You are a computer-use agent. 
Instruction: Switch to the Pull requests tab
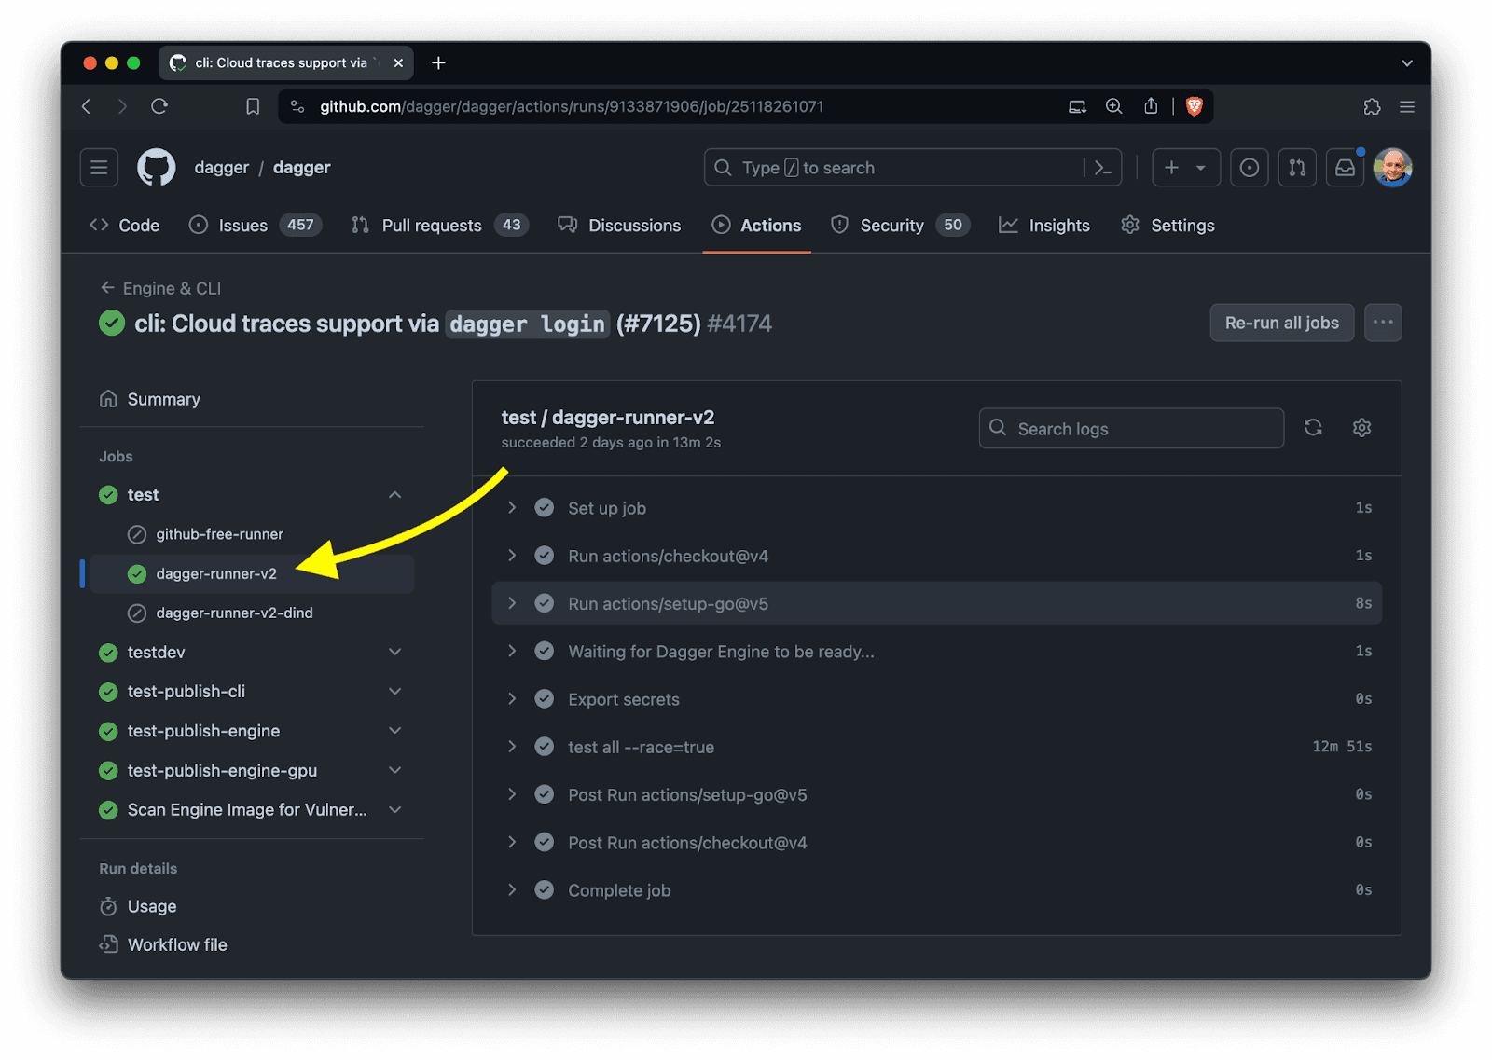pyautogui.click(x=431, y=226)
